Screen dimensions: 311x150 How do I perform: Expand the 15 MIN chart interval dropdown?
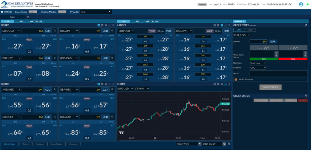(142, 88)
